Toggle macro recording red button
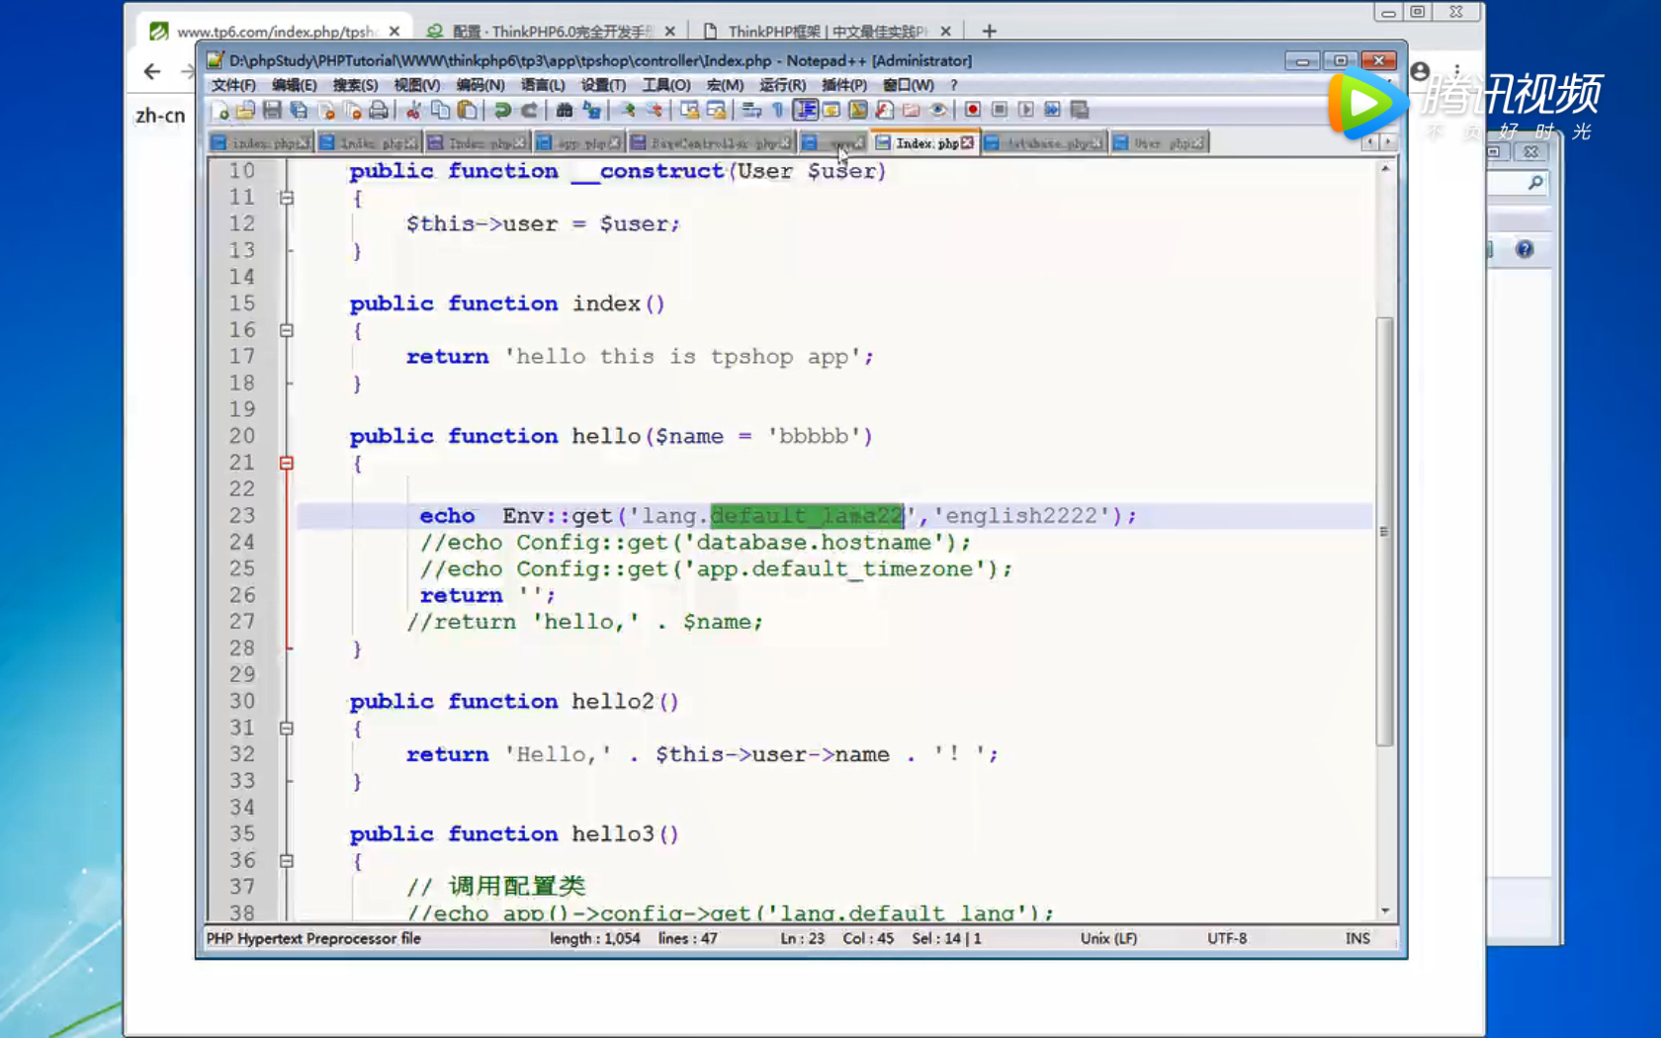Screen dimensions: 1661x1038 [x=973, y=110]
